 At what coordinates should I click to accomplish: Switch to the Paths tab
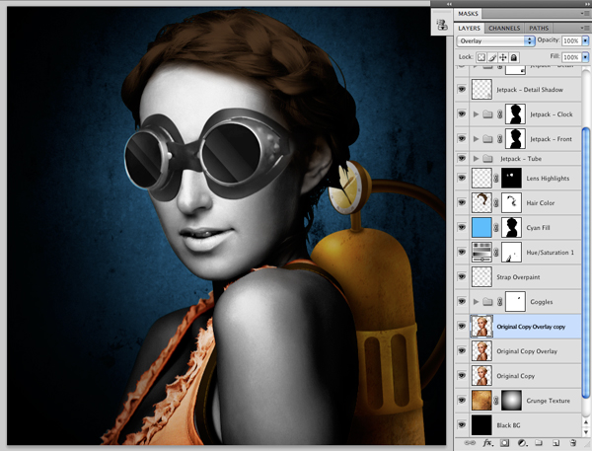539,28
